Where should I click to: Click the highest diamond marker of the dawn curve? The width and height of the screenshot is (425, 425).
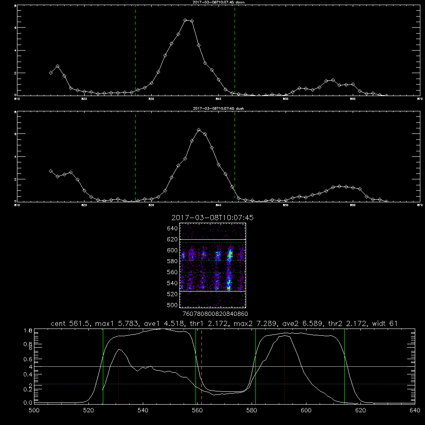pyautogui.click(x=185, y=20)
